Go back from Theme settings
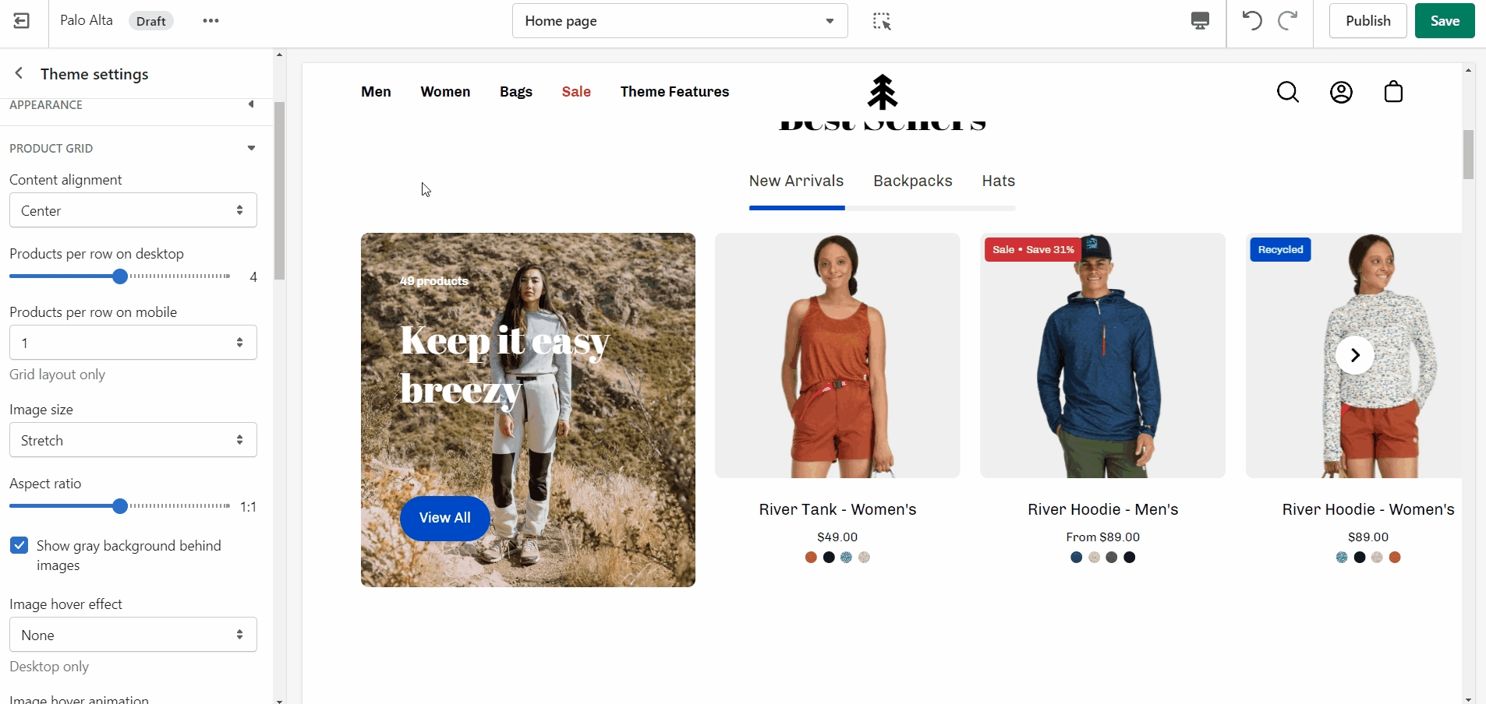 click(19, 73)
